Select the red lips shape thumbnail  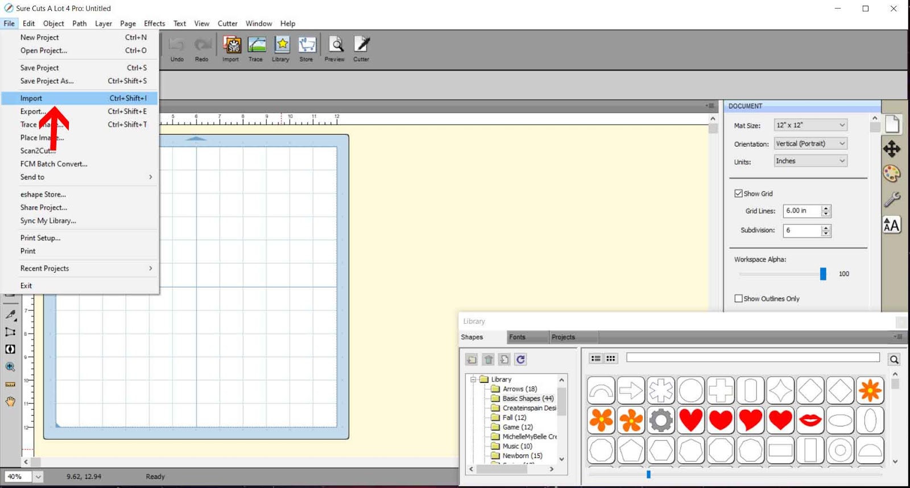pos(810,420)
